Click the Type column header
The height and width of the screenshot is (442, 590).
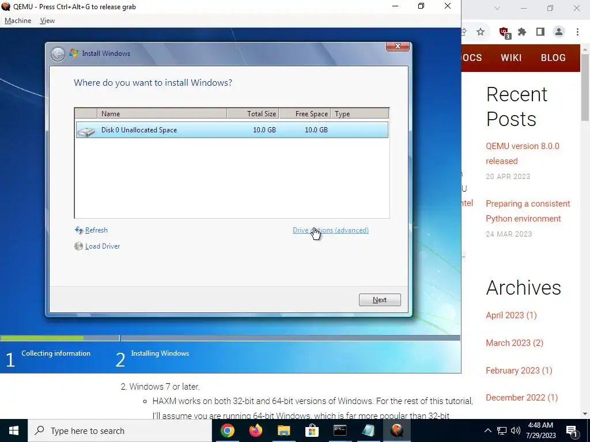pyautogui.click(x=360, y=113)
